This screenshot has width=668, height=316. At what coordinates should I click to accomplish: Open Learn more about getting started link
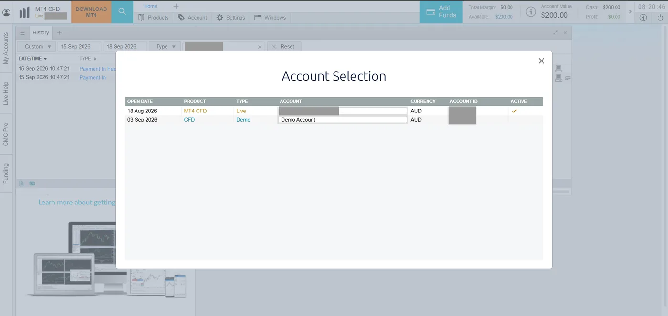77,203
